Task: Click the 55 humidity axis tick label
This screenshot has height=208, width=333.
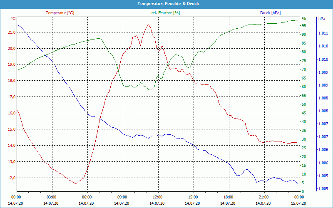Action: [x=304, y=96]
